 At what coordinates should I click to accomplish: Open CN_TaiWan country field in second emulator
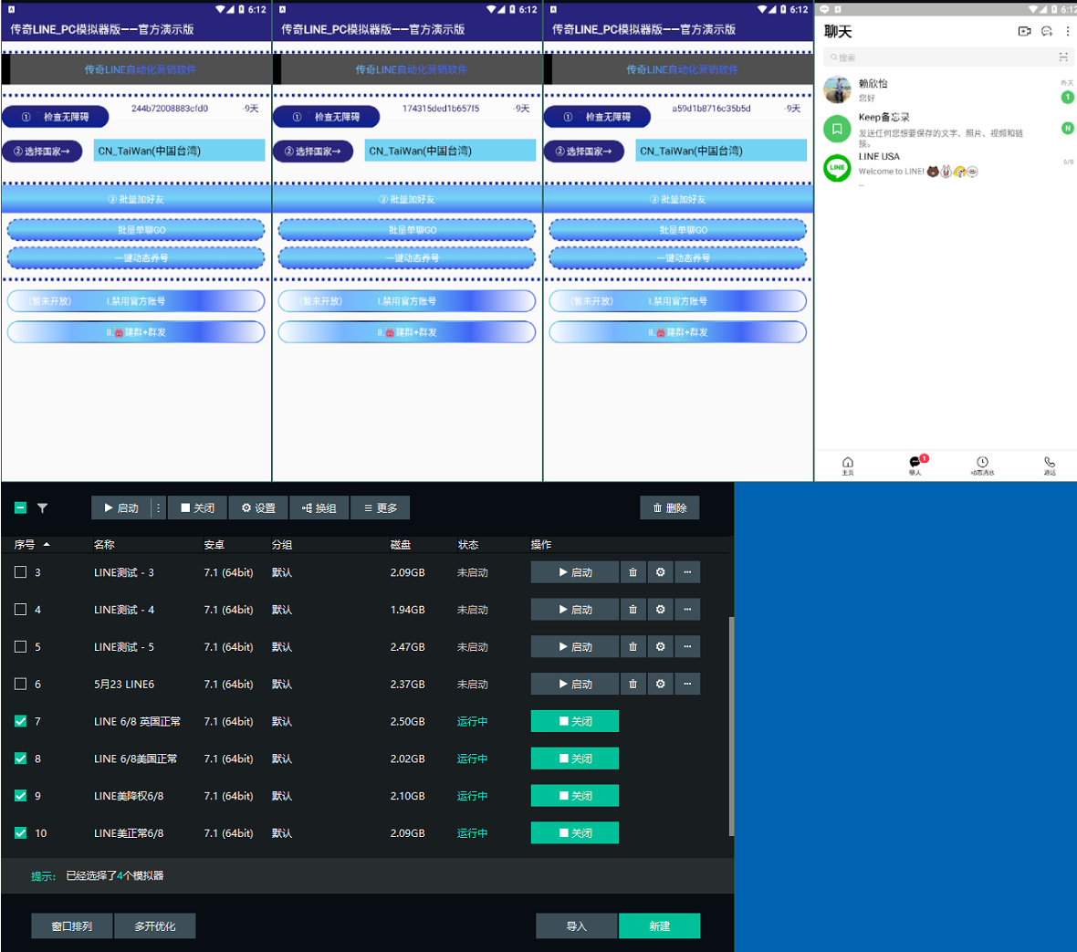pyautogui.click(x=450, y=151)
